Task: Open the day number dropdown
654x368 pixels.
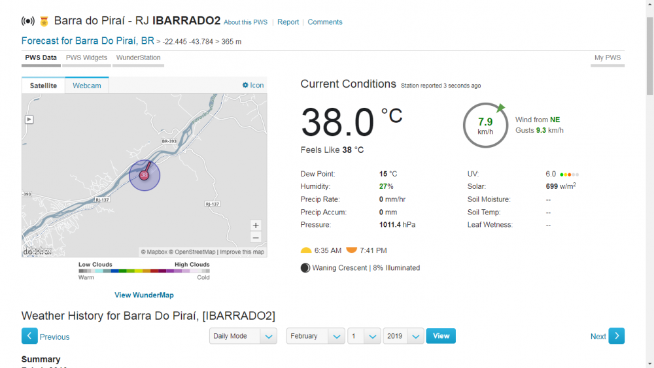Action: tap(364, 336)
